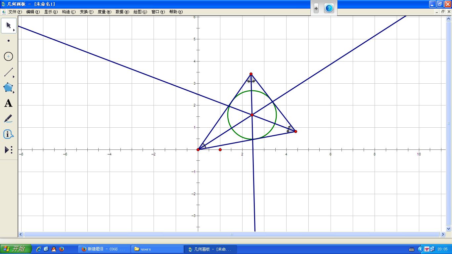Select the Text tool
The height and width of the screenshot is (254, 452).
[8, 103]
